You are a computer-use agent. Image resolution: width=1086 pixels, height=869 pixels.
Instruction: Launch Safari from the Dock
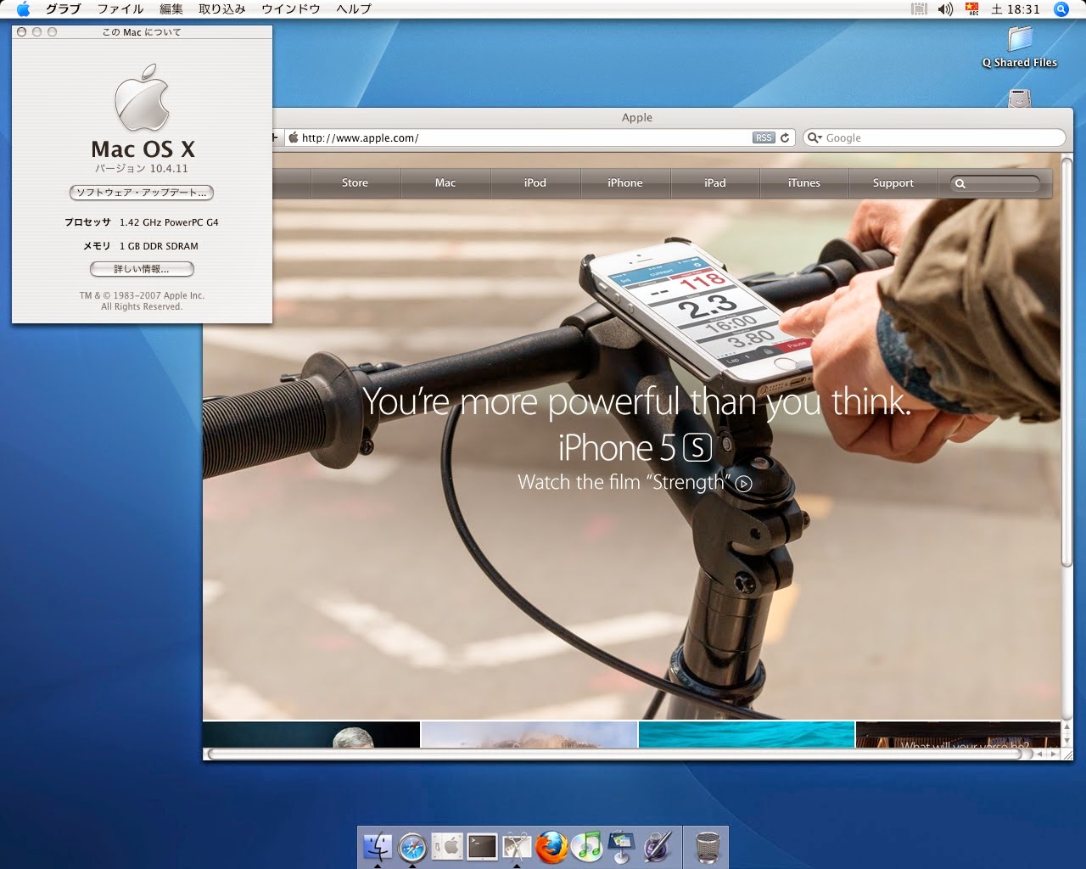click(x=412, y=846)
